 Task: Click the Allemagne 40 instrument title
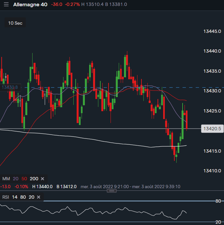(30, 5)
